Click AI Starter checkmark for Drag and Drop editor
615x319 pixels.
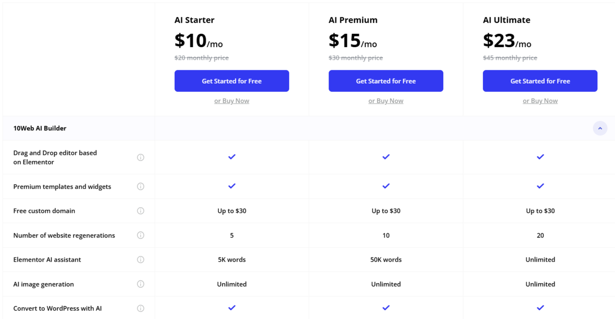pos(232,156)
